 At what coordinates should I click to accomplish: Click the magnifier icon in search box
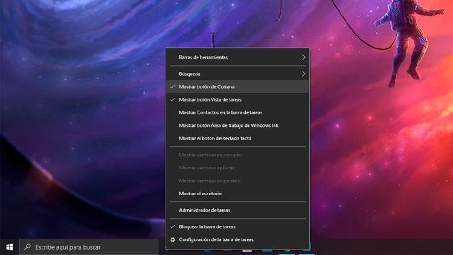click(27, 247)
